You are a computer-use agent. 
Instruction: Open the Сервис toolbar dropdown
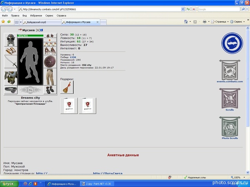pyautogui.click(x=237, y=22)
